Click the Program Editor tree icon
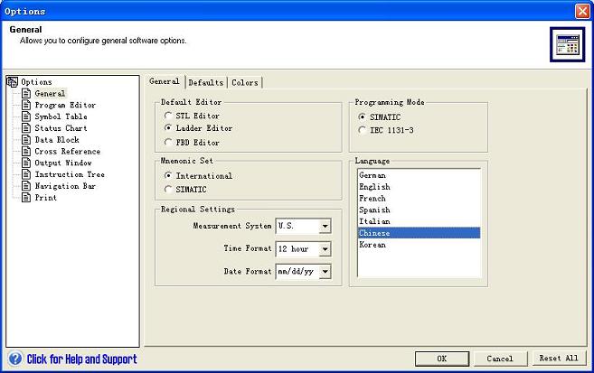594x373 pixels. click(27, 105)
